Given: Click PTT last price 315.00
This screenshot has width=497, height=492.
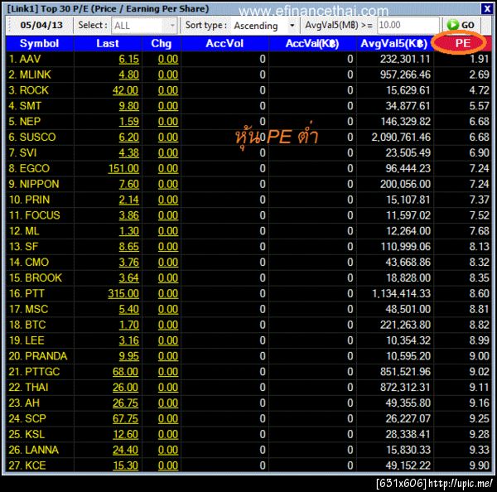Looking at the screenshot, I should (123, 293).
